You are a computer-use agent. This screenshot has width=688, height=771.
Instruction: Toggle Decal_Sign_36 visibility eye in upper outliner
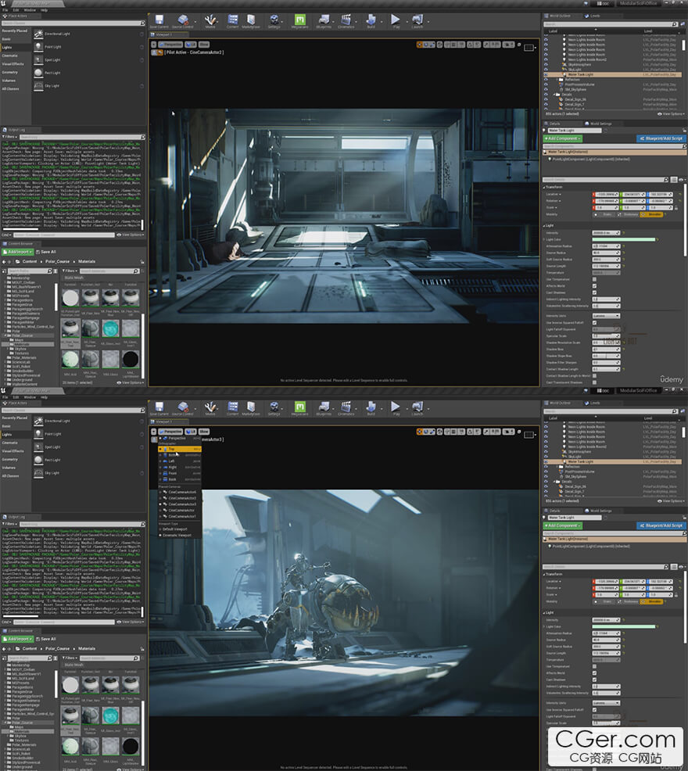pyautogui.click(x=546, y=99)
